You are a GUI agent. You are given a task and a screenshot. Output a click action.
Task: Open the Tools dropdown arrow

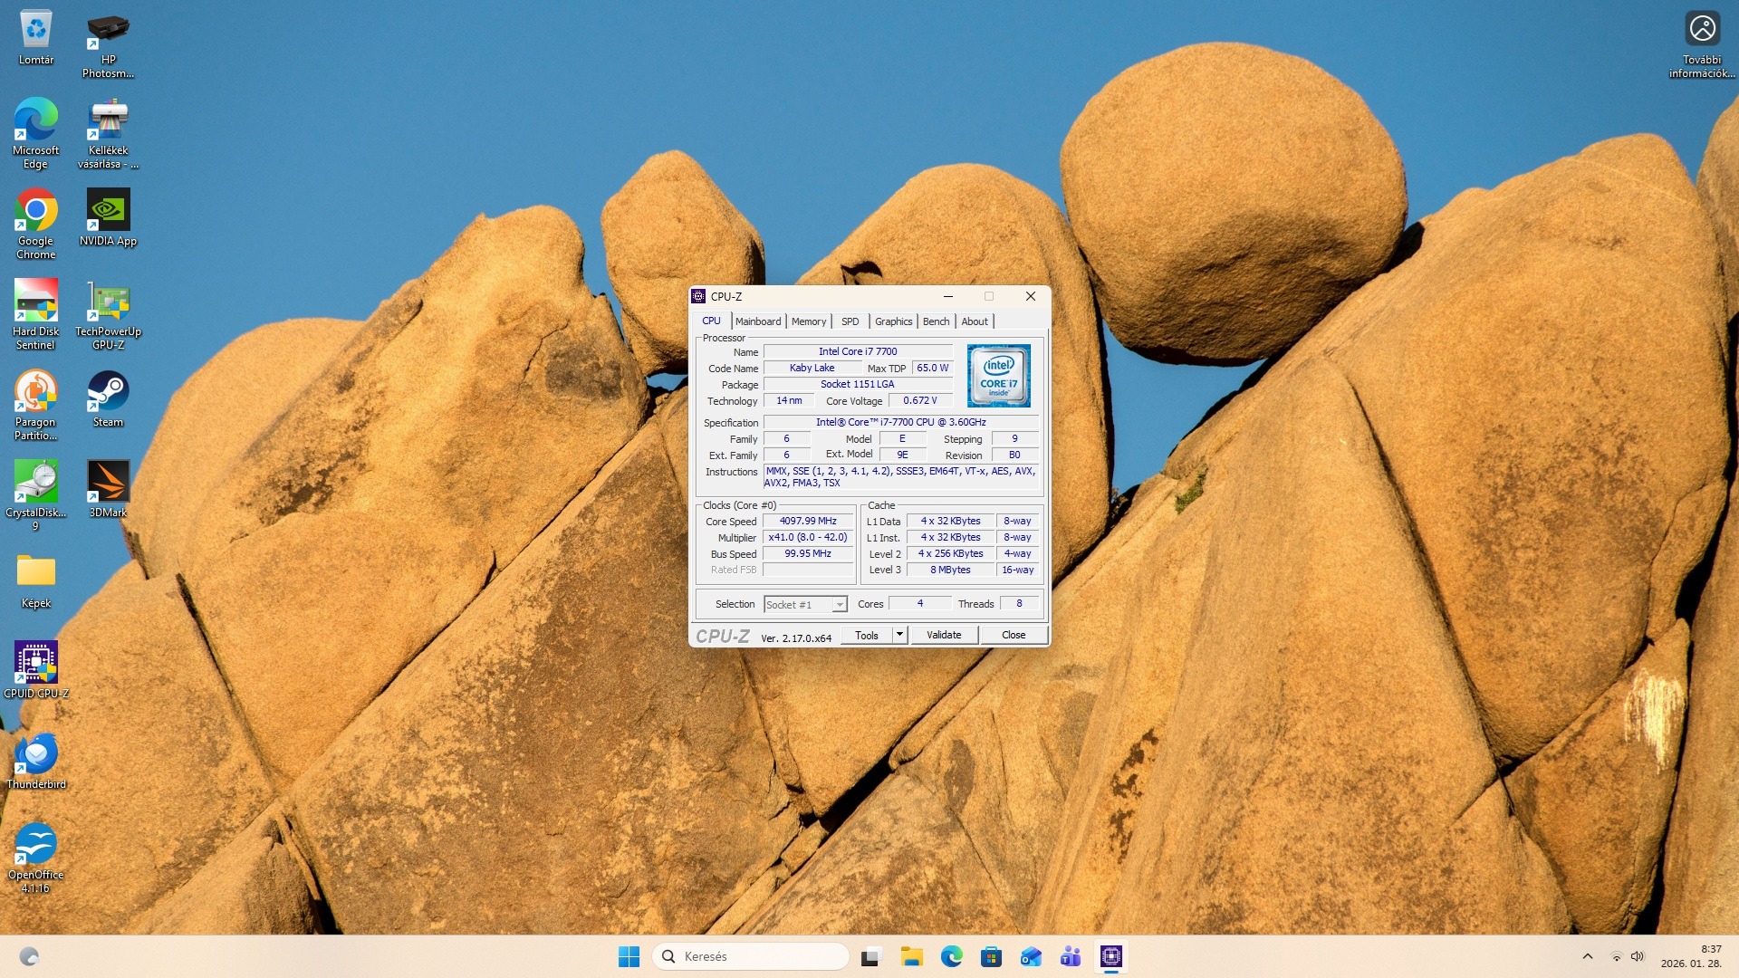tap(899, 635)
